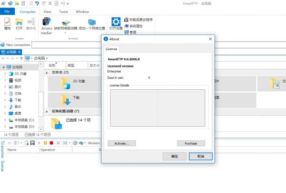Click delete X in quick access toolbar
Viewport: 286px width, 193px height.
pyautogui.click(x=50, y=3)
